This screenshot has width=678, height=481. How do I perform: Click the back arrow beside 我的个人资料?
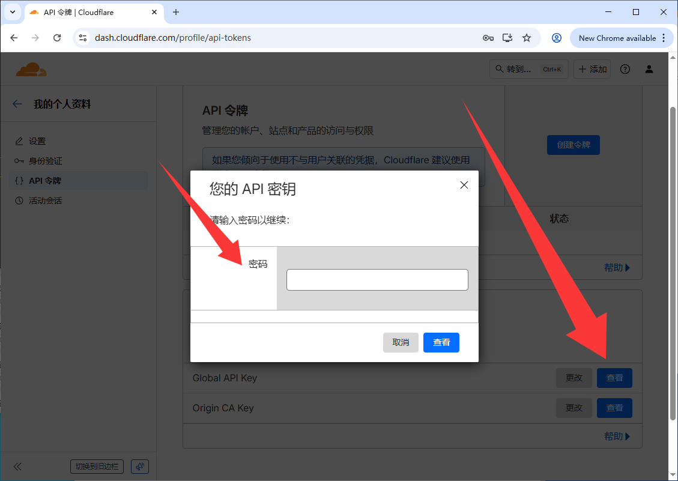[17, 104]
